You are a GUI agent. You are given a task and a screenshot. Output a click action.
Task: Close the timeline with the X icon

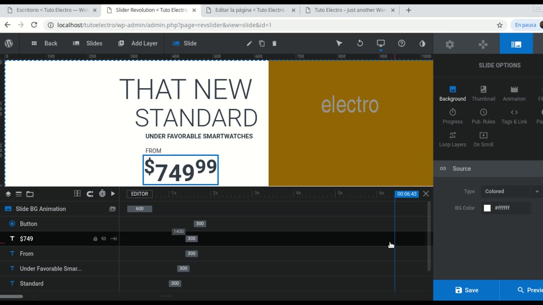(x=426, y=194)
